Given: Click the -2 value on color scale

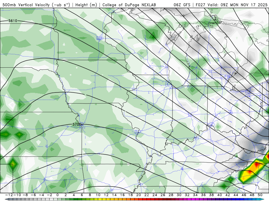Looking at the screenshot, I should tap(49, 195).
